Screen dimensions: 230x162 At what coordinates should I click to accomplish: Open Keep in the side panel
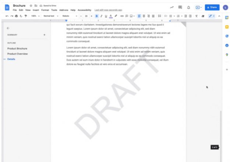(x=227, y=27)
